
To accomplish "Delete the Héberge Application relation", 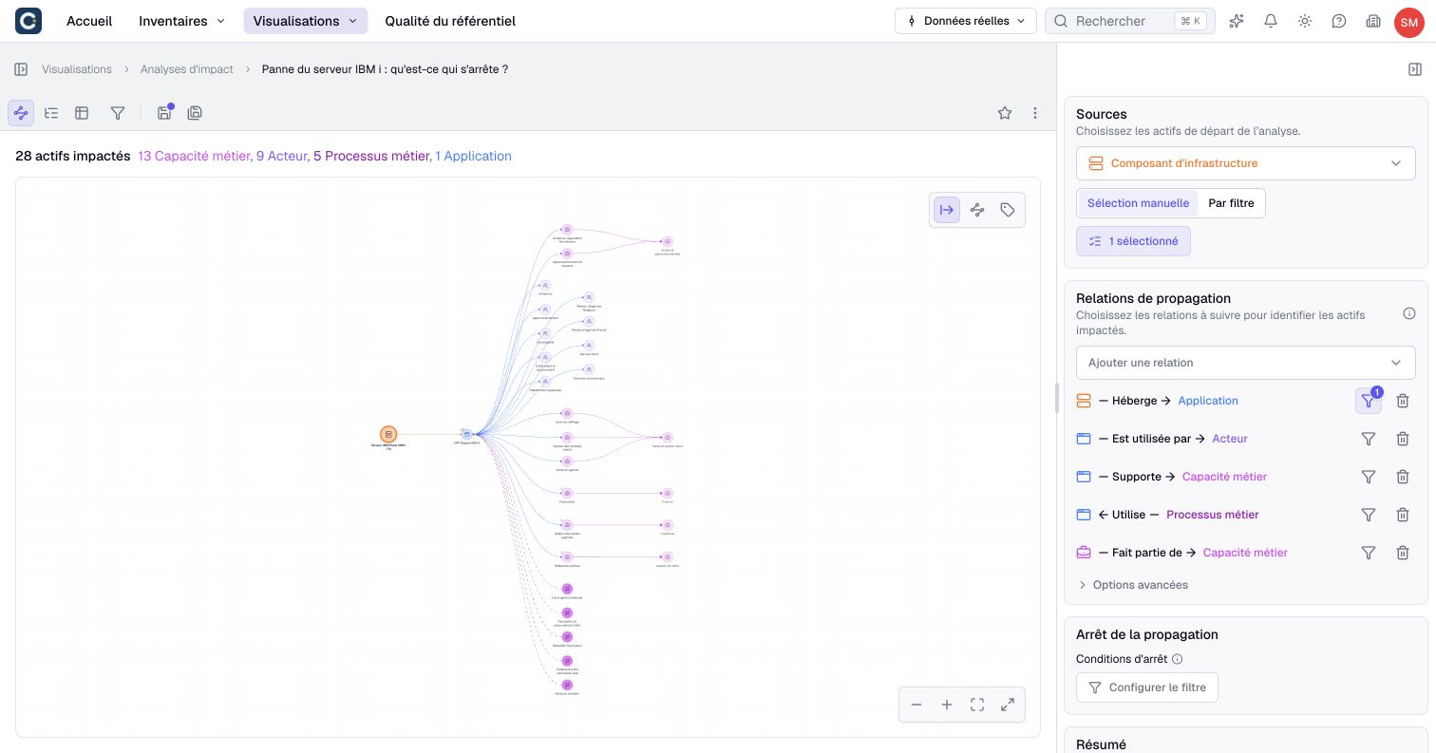I will point(1403,401).
